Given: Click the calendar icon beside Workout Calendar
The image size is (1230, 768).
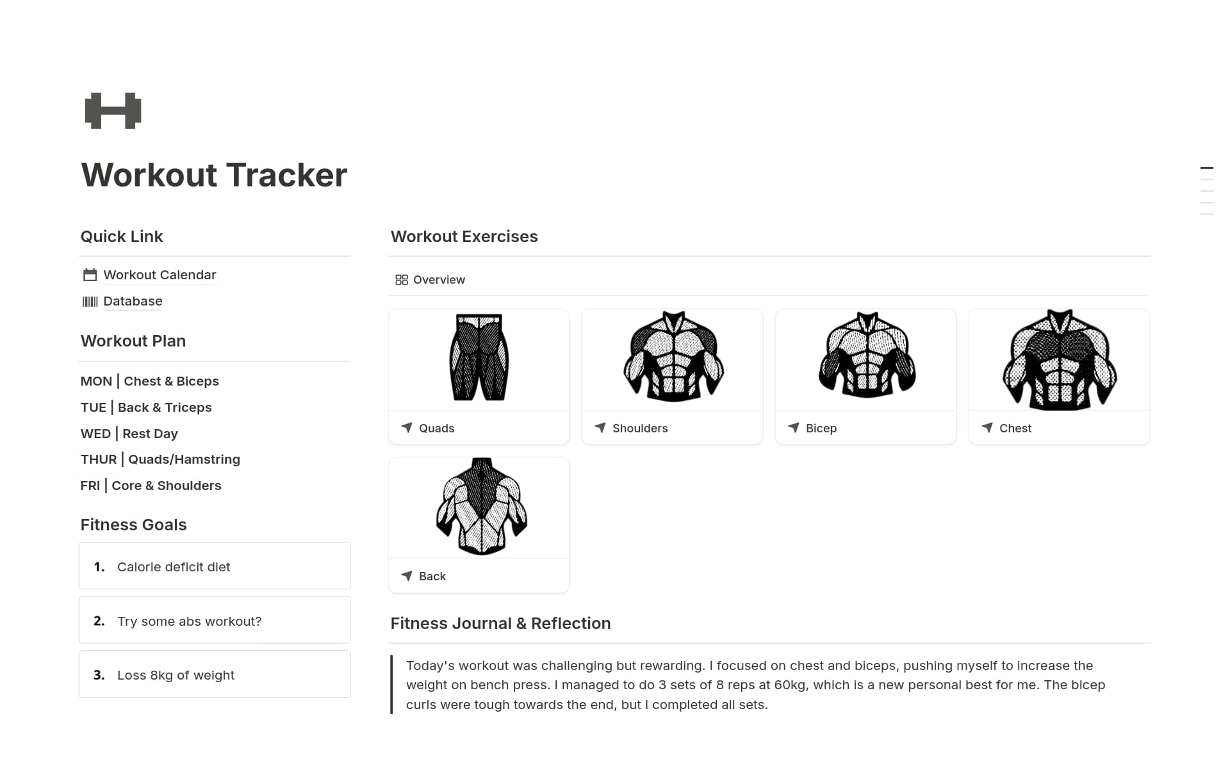Looking at the screenshot, I should (90, 274).
